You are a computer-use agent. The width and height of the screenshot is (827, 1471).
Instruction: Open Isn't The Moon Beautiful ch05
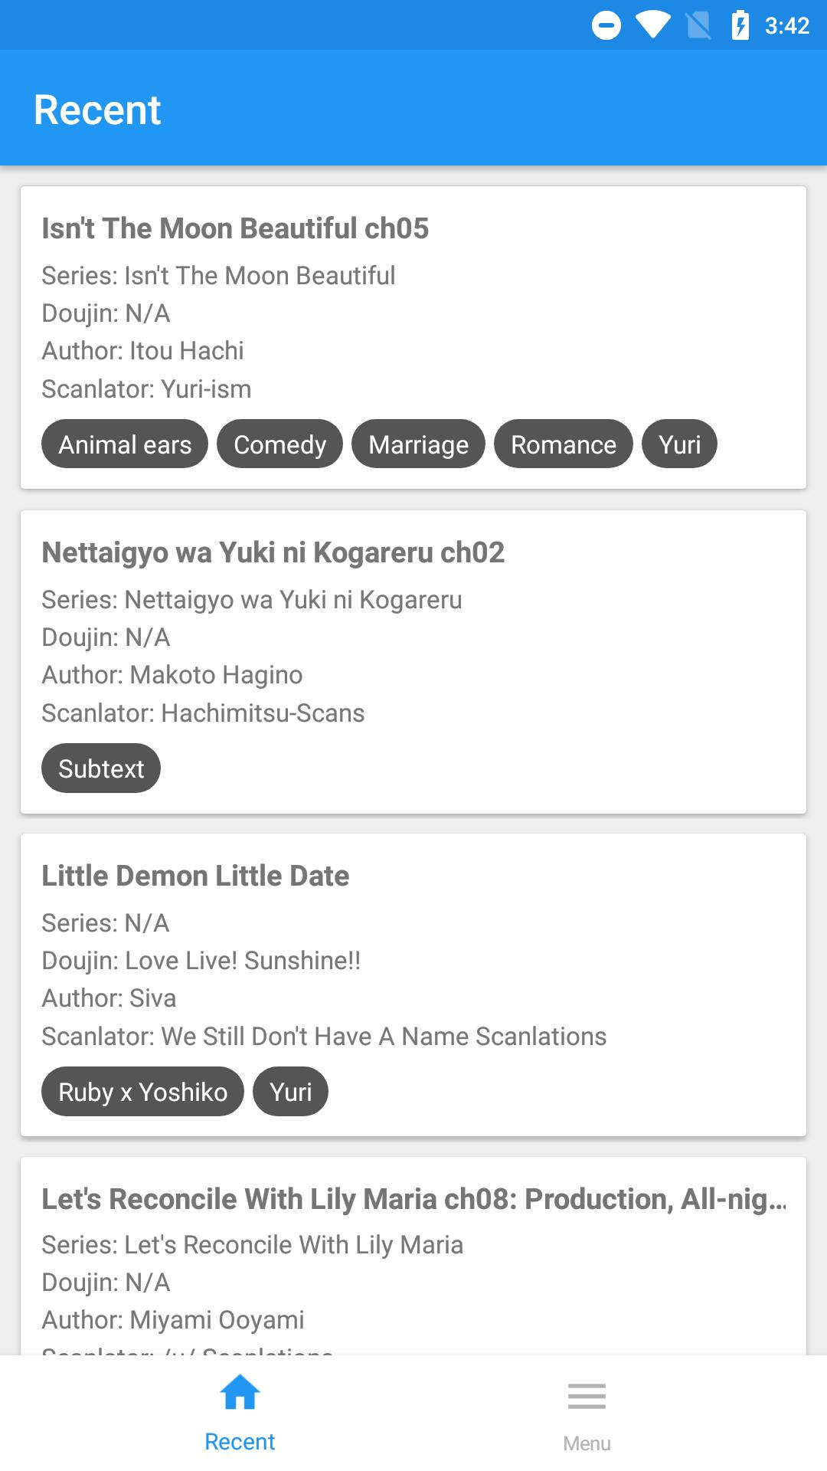tap(235, 228)
